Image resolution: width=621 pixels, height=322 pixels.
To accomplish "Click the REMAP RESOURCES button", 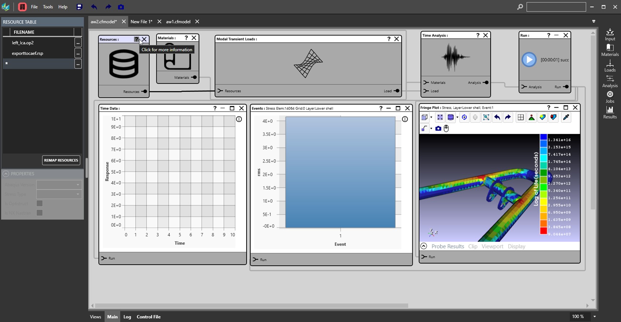I will click(x=61, y=160).
